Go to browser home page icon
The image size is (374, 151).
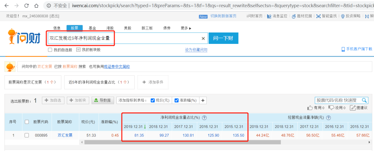[36, 5]
